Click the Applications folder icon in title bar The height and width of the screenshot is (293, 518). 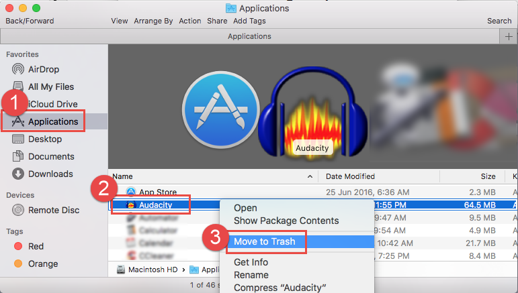230,8
